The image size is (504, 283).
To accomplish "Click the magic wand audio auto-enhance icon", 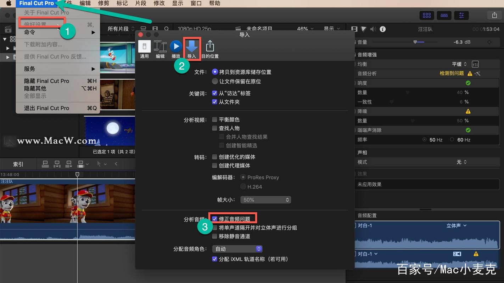I will point(477,74).
